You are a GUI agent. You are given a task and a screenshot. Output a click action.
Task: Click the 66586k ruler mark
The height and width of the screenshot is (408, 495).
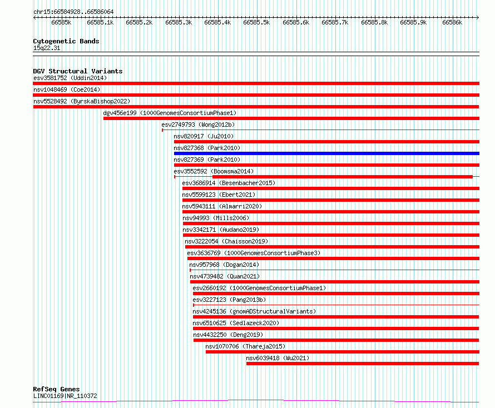[x=452, y=23]
